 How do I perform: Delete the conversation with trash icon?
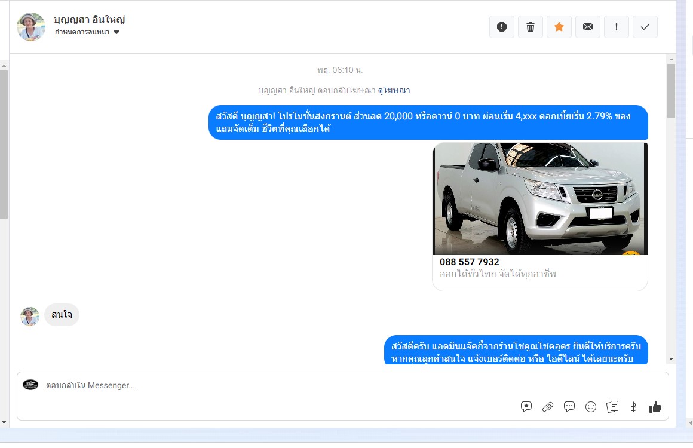[531, 27]
